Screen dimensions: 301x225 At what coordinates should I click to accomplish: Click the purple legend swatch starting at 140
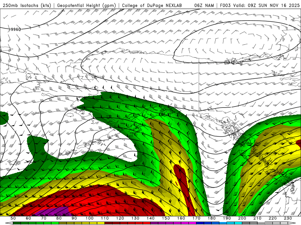(x=155, y=223)
